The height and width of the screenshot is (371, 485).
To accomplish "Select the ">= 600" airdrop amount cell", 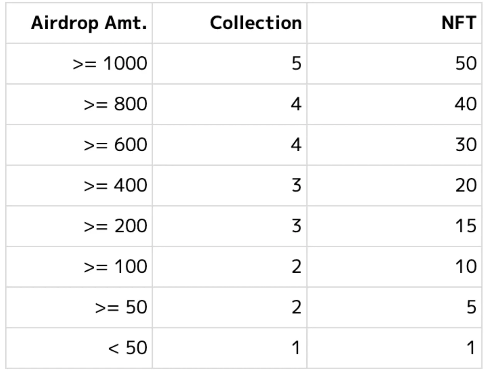I will click(115, 145).
